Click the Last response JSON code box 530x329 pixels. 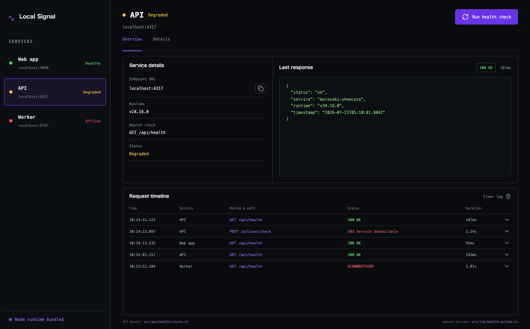click(x=395, y=127)
